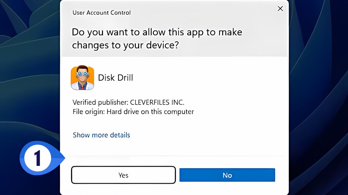Click the allow-changes question heading
The height and width of the screenshot is (195, 348).
[157, 38]
